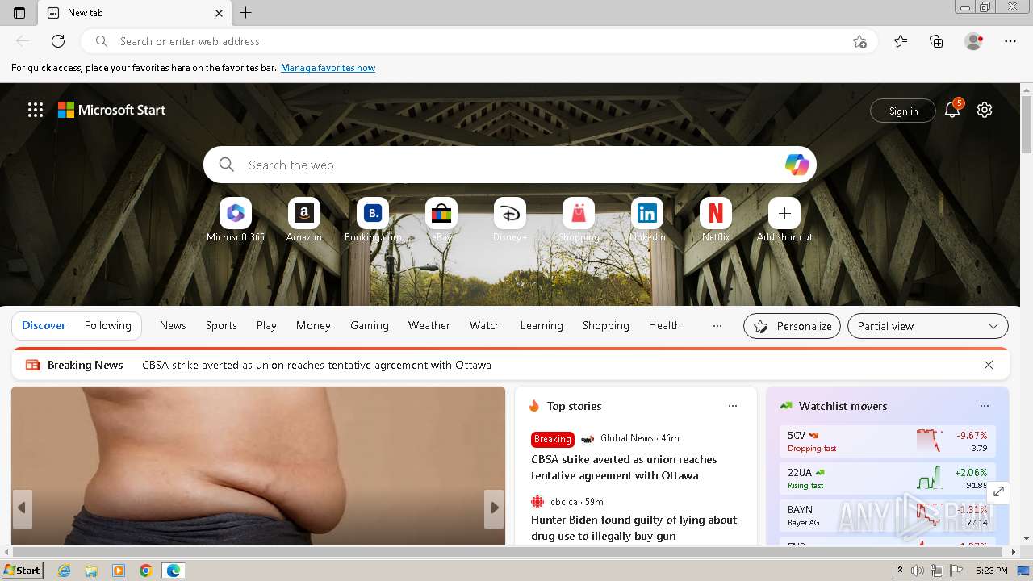Switch to the Following tab
Image resolution: width=1033 pixels, height=581 pixels.
(108, 326)
